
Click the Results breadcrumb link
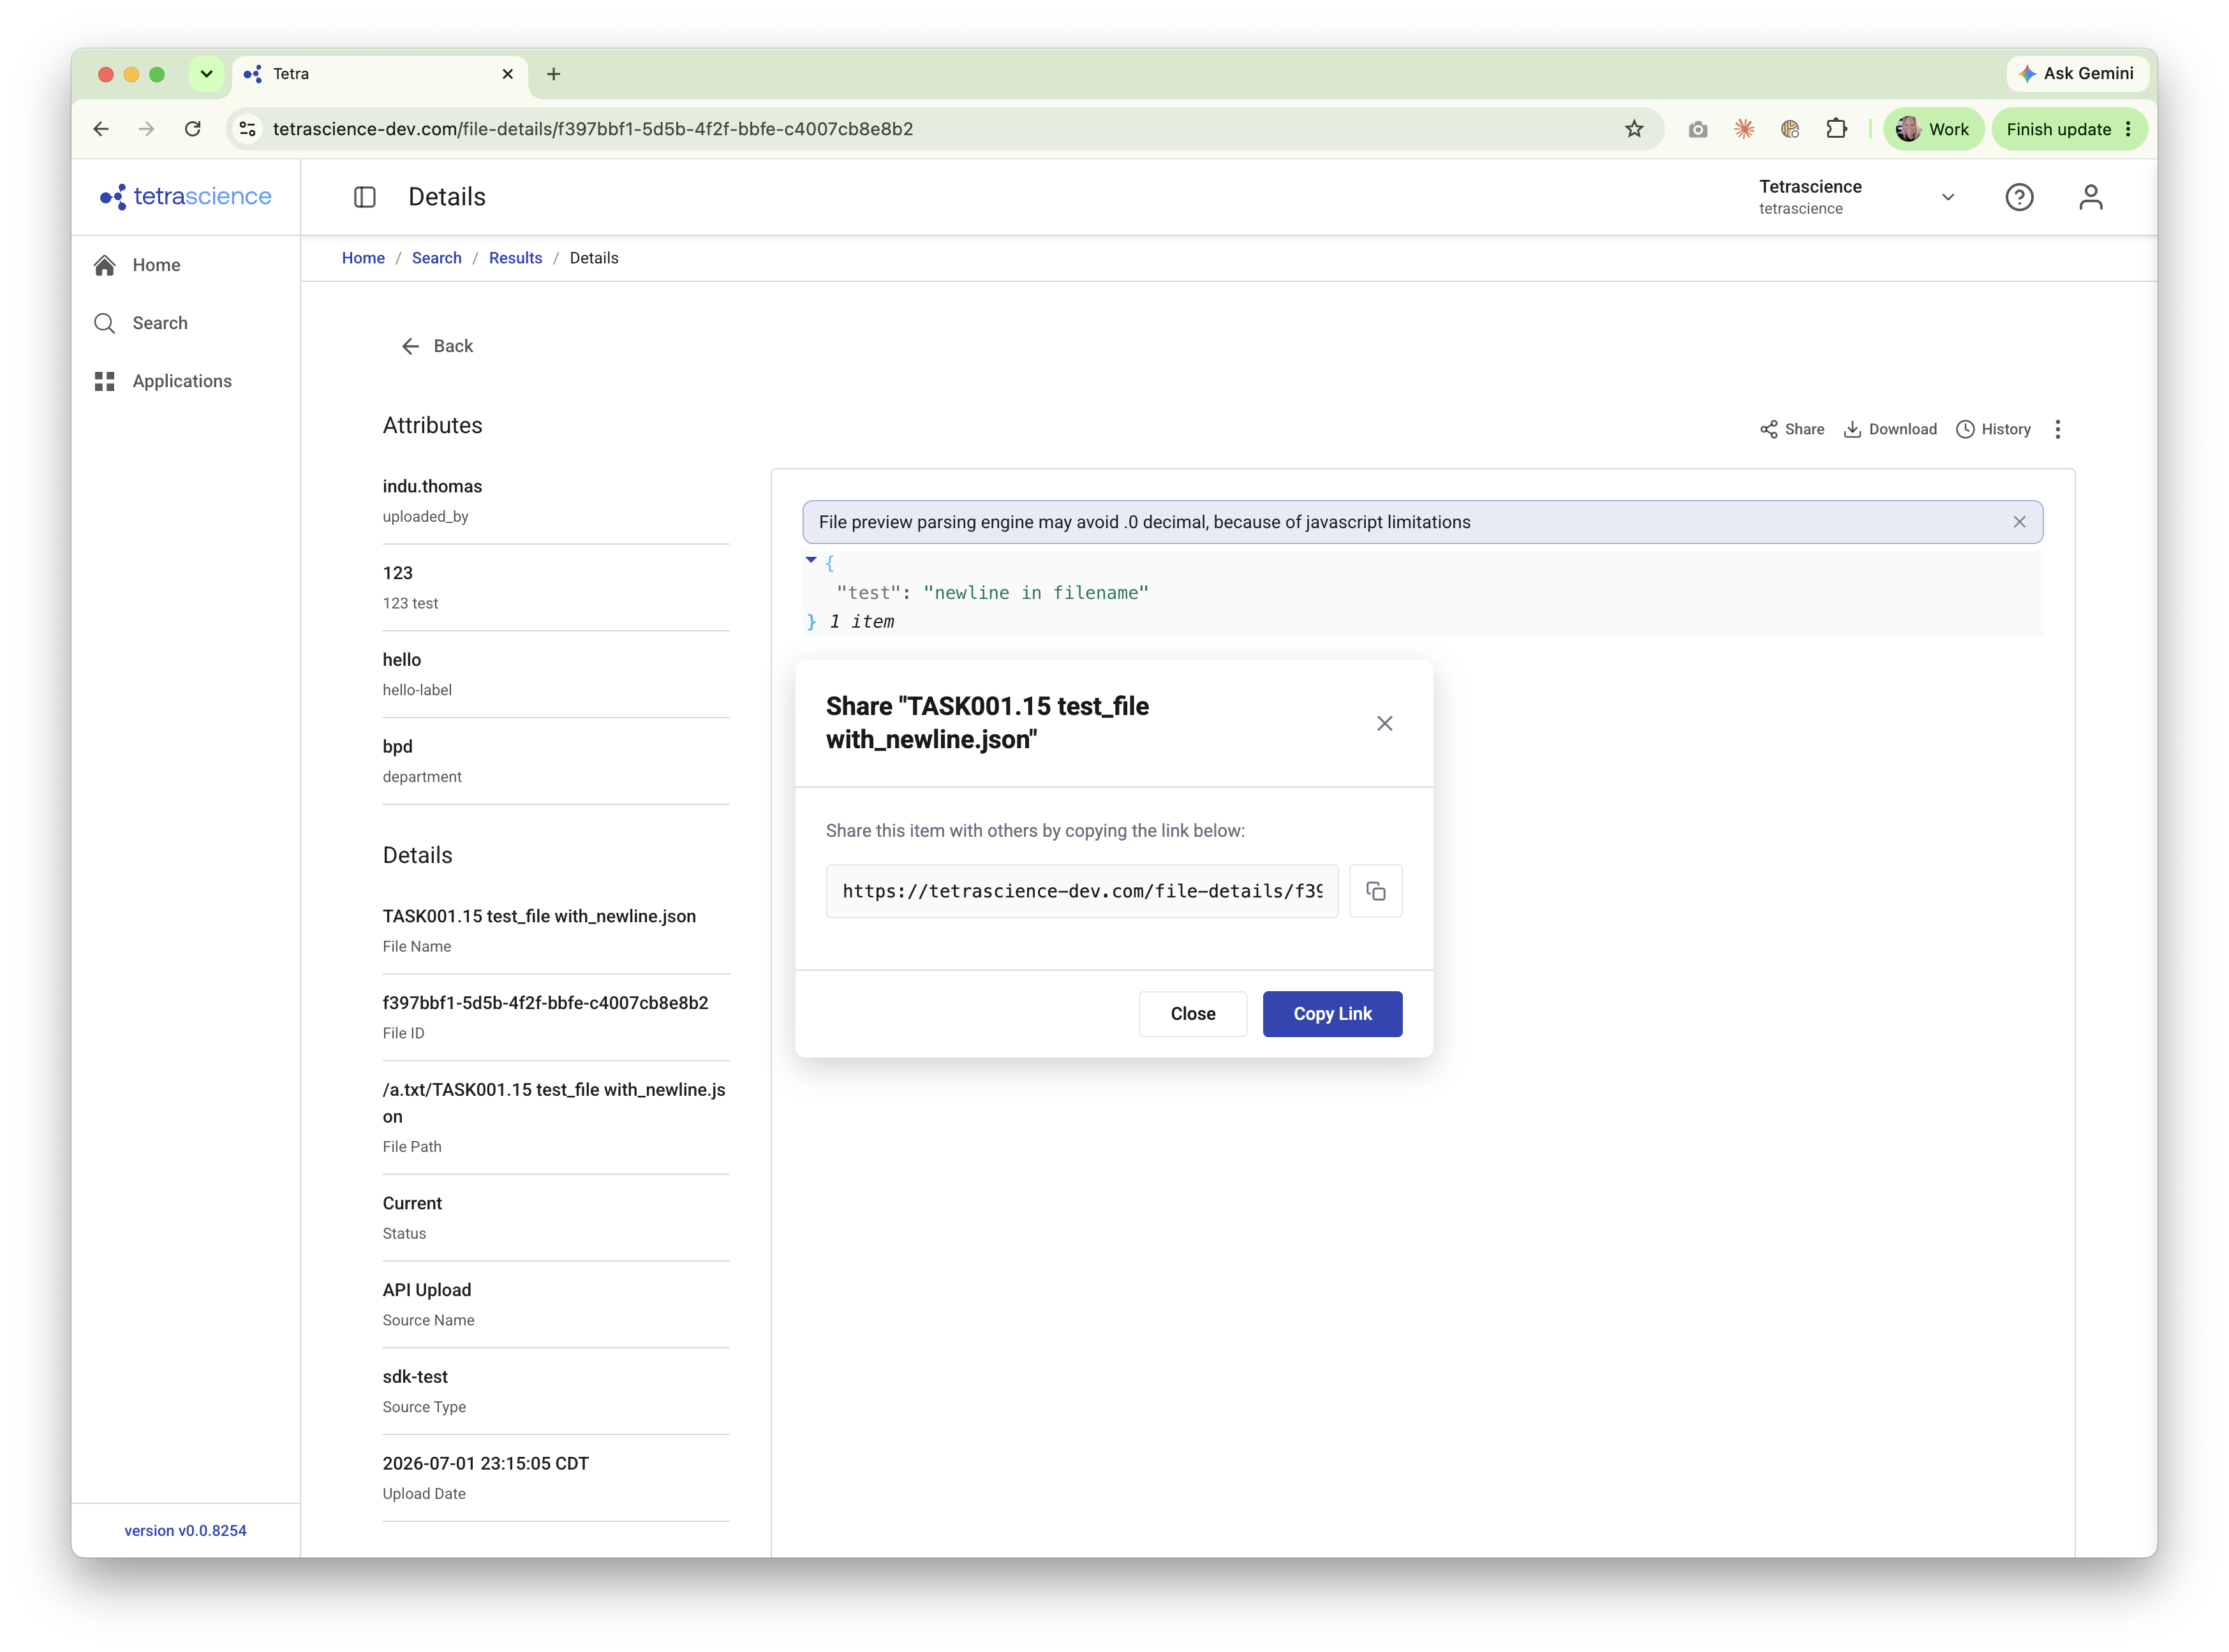(515, 258)
